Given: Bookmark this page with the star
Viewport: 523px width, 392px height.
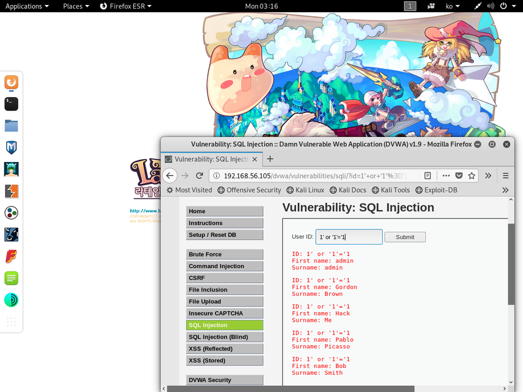Looking at the screenshot, I should tap(472, 176).
